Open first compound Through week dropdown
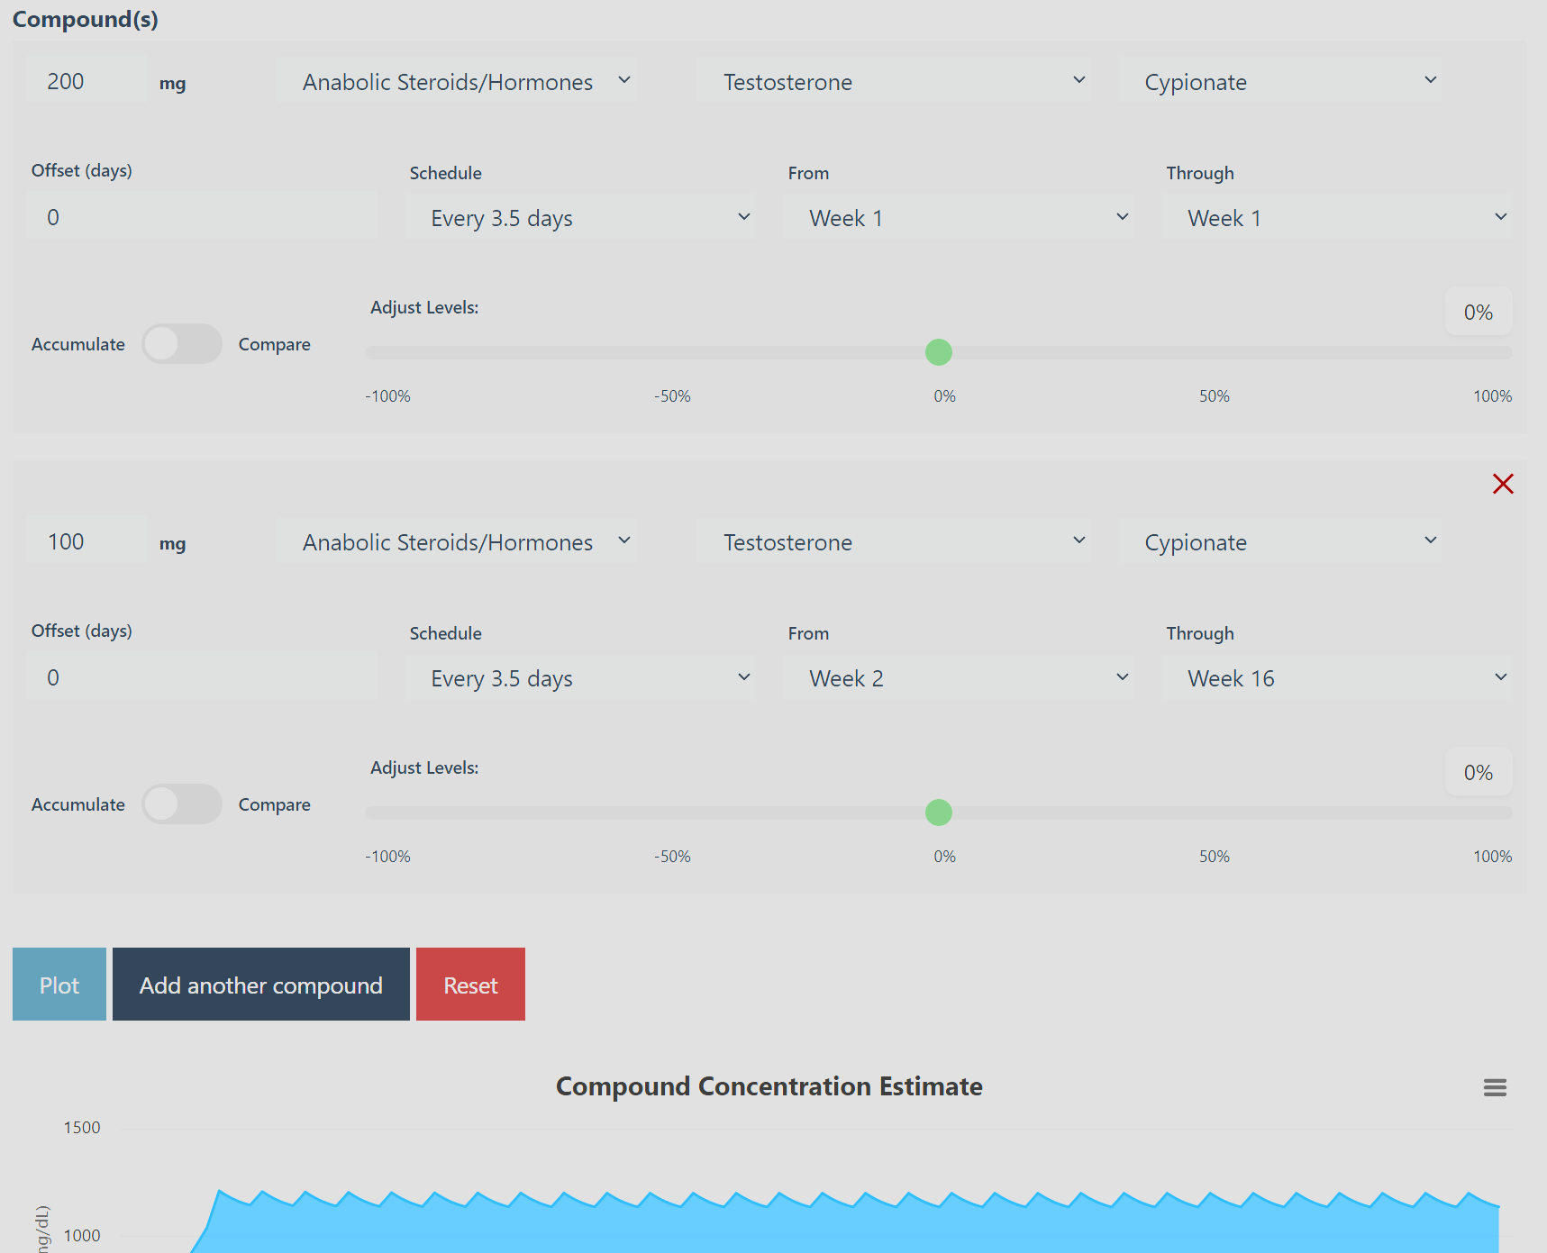This screenshot has width=1547, height=1253. pyautogui.click(x=1337, y=218)
